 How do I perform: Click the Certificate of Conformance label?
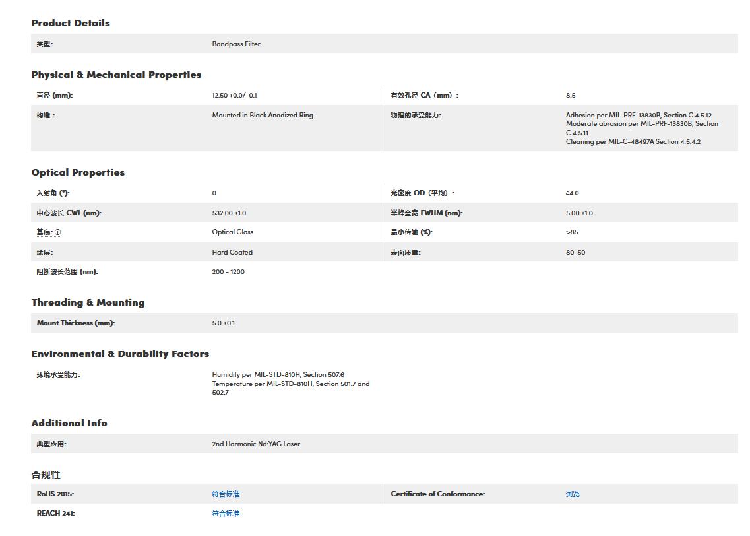[x=437, y=494]
